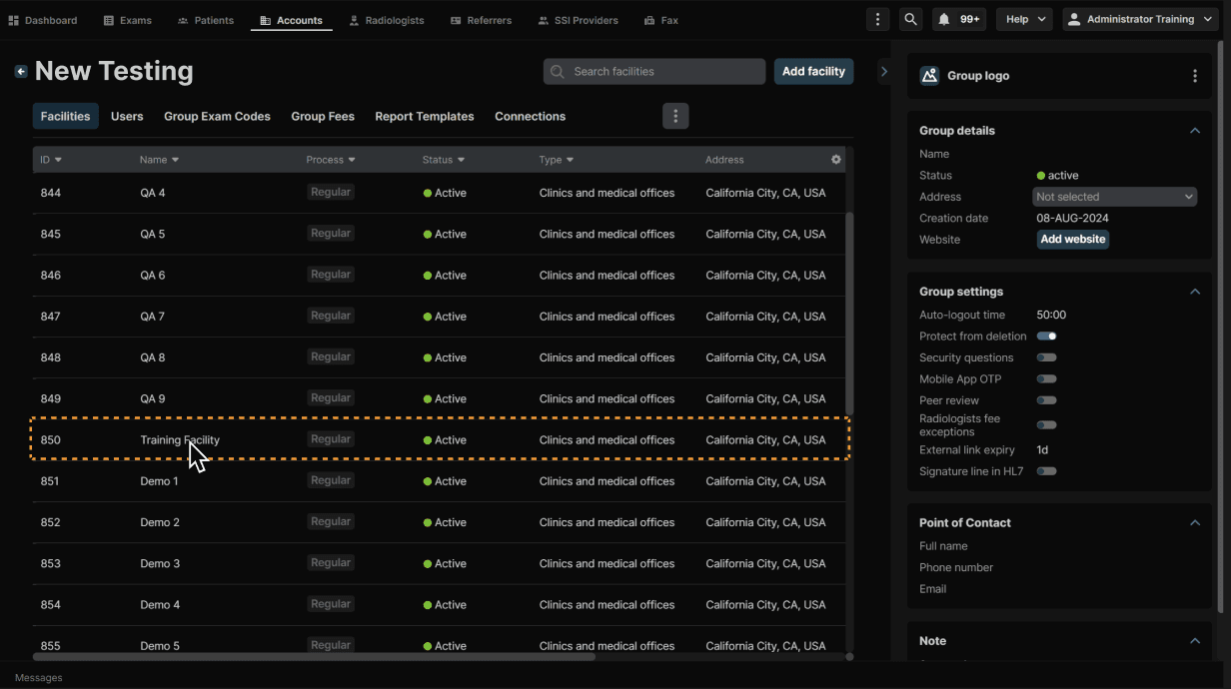Open table column settings gear
The width and height of the screenshot is (1231, 689).
[x=836, y=160]
